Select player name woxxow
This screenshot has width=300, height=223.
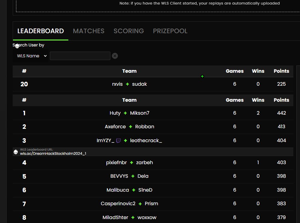(147, 218)
